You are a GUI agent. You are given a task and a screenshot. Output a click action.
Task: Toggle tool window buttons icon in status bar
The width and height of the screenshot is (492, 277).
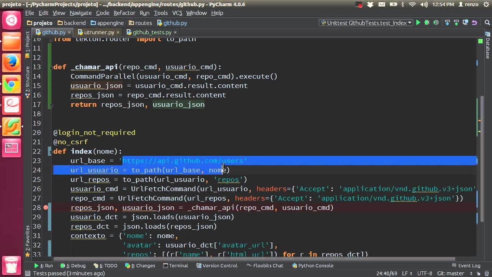coord(28,274)
